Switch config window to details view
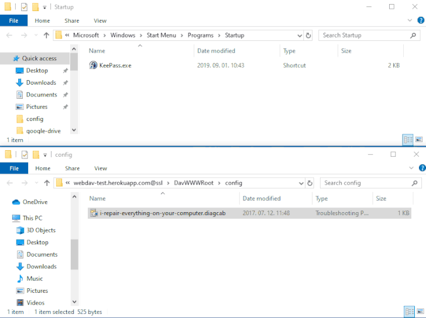Screen dimensions: 426x318 (409, 312)
